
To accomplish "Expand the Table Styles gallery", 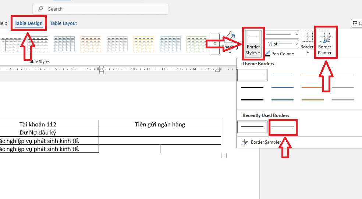I will point(215,44).
